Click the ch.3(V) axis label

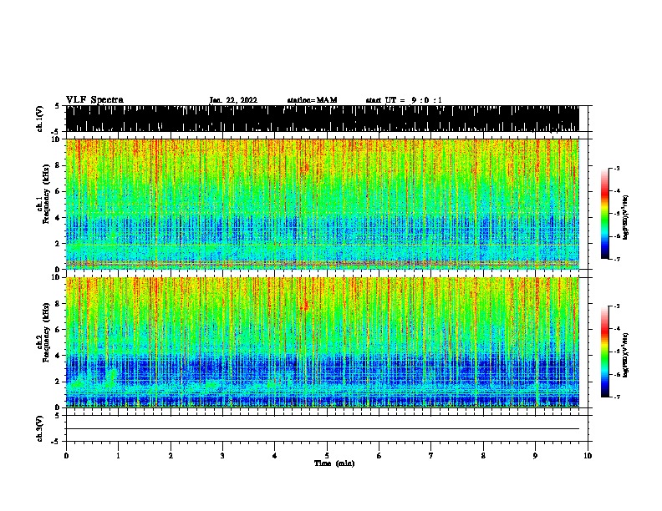(40, 429)
